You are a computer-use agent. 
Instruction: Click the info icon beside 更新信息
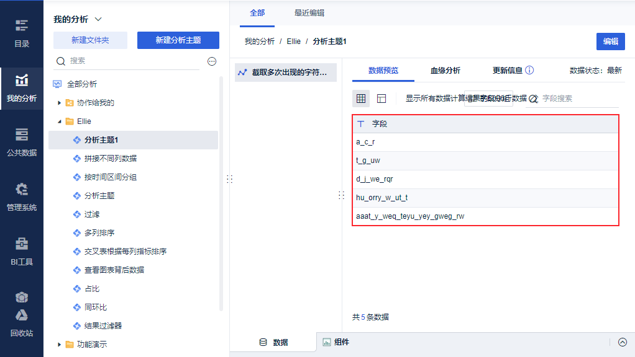tap(529, 71)
